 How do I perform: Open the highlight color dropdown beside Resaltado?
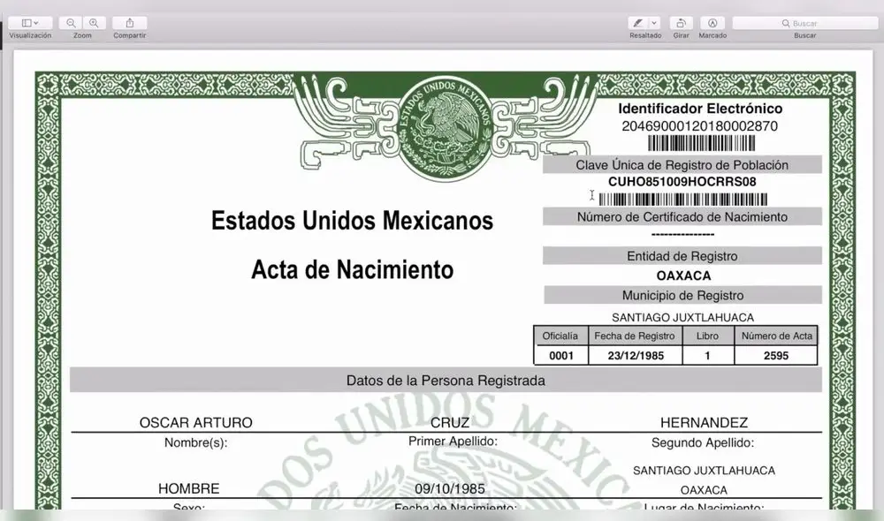click(654, 23)
